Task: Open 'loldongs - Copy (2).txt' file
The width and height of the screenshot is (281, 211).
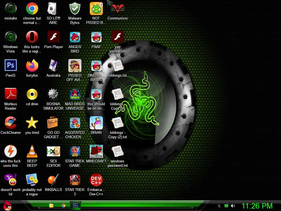Action: (117, 123)
